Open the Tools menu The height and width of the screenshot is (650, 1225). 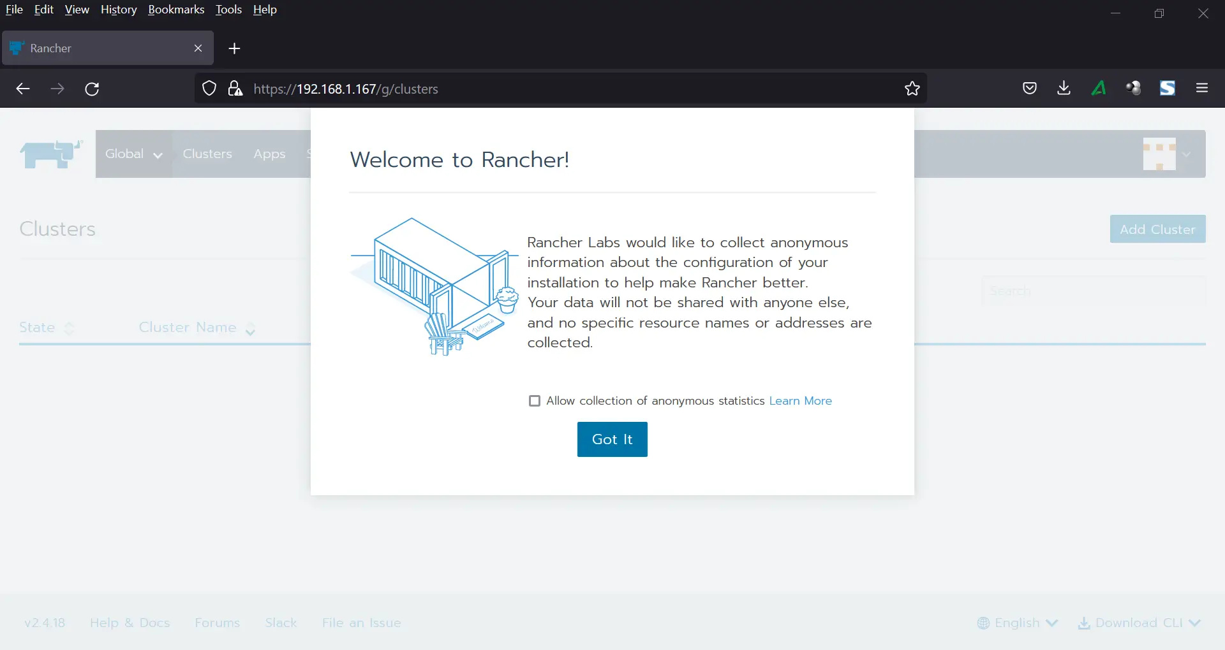tap(228, 10)
